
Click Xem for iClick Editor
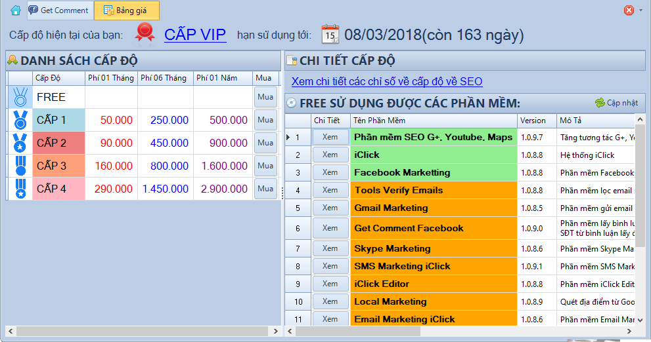[330, 284]
